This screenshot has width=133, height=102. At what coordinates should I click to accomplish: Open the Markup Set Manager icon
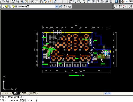pos(107,1)
